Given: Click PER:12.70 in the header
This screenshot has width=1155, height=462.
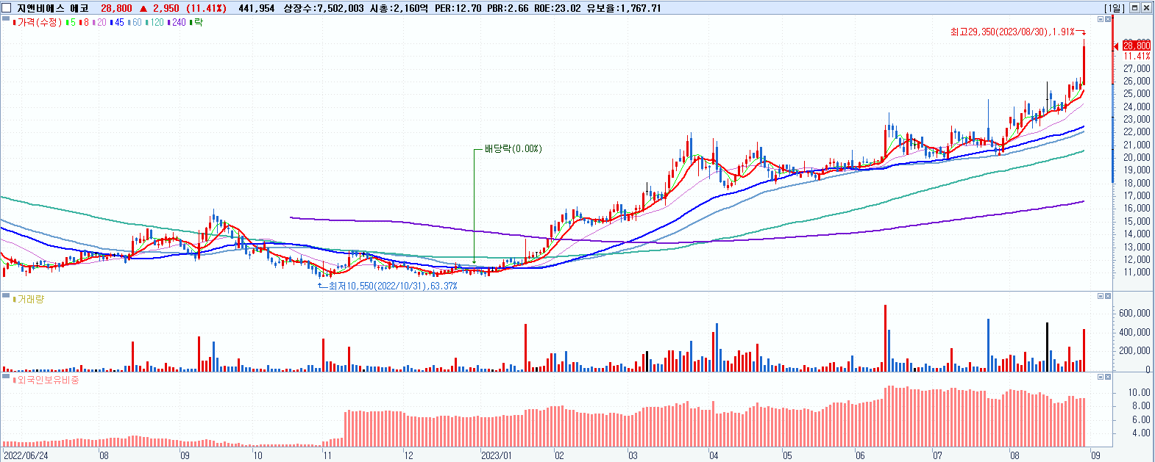Looking at the screenshot, I should tap(458, 8).
